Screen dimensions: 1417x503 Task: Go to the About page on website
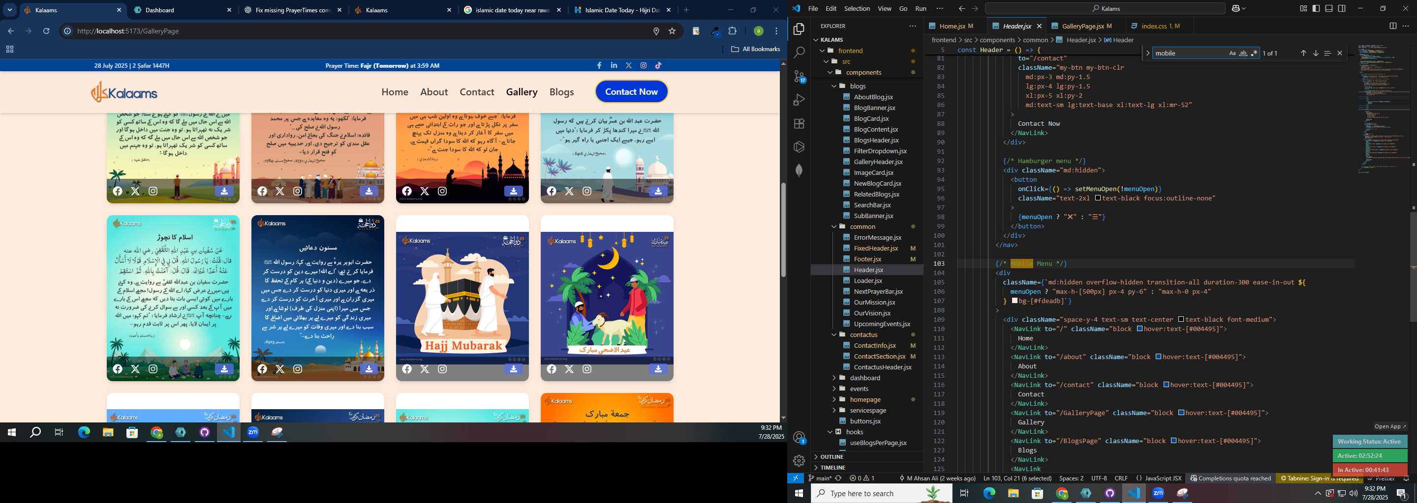click(434, 92)
